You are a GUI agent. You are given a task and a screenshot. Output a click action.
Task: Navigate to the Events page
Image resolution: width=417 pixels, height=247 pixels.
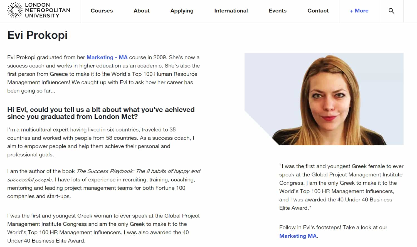coord(277,11)
